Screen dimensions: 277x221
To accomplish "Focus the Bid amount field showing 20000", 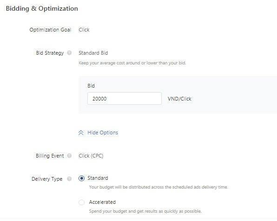I will pyautogui.click(x=125, y=98).
